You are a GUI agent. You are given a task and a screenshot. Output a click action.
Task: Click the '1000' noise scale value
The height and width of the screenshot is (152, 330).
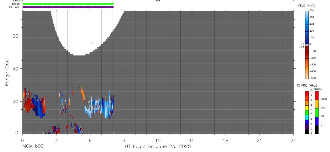[x=322, y=107]
